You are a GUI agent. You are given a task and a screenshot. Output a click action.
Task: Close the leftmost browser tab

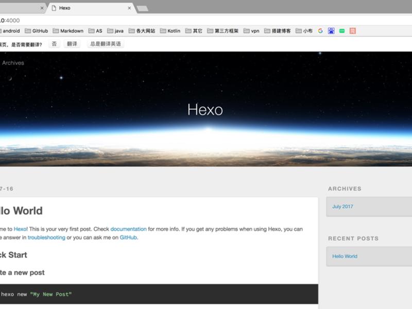(42, 8)
